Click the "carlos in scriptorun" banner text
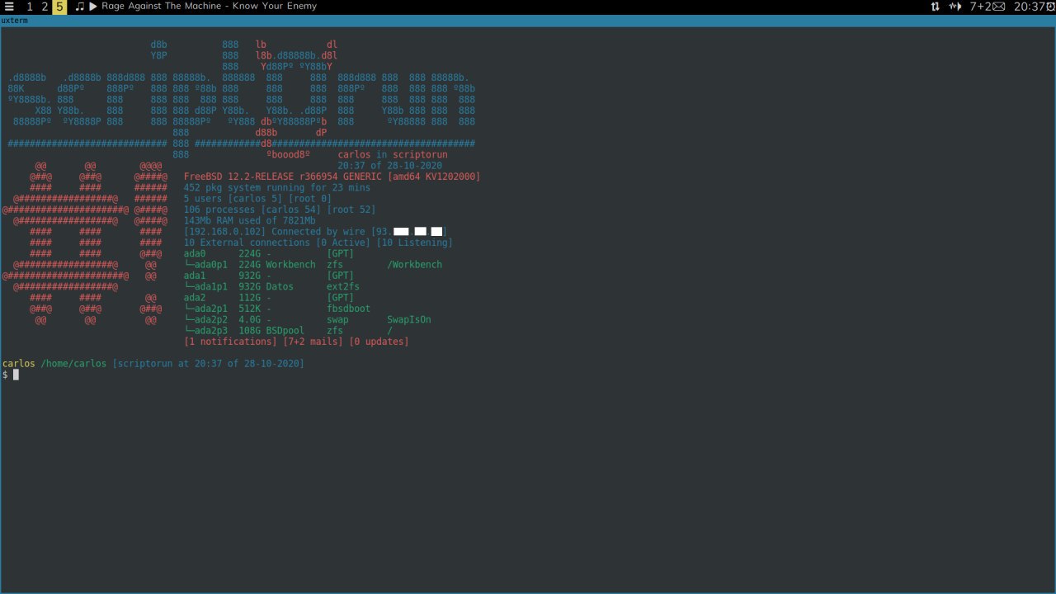Image resolution: width=1056 pixels, height=594 pixels. [x=393, y=155]
